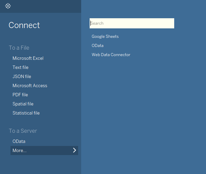Click the chevron arrow next to More...
This screenshot has height=174, width=206.
[x=74, y=150]
